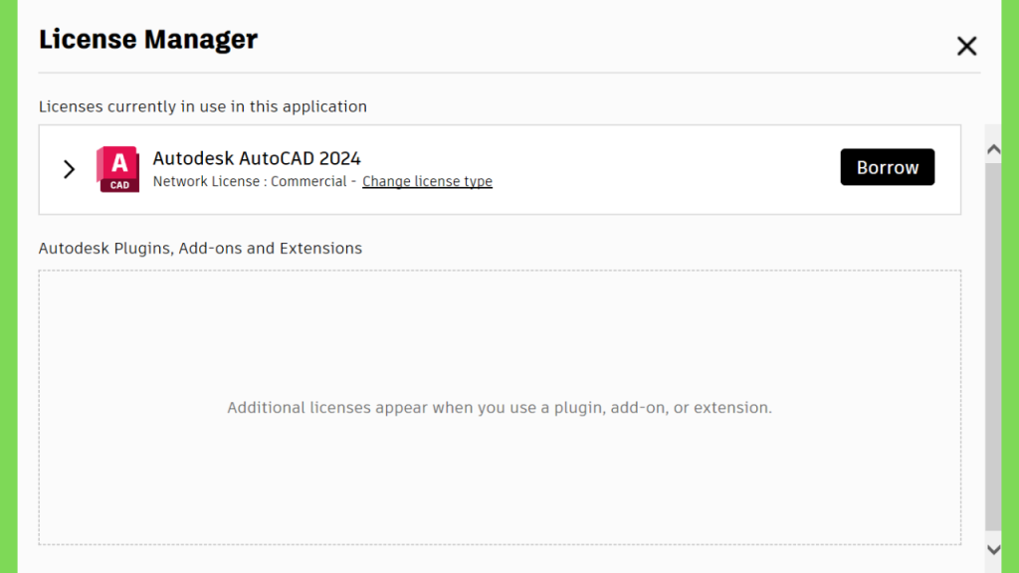
Task: Click the scrollbar up arrow
Action: 993,150
